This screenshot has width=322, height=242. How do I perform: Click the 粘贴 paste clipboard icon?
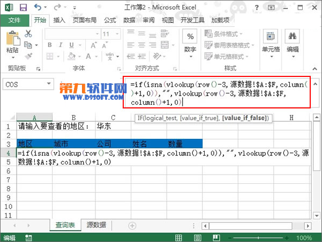click(13, 38)
